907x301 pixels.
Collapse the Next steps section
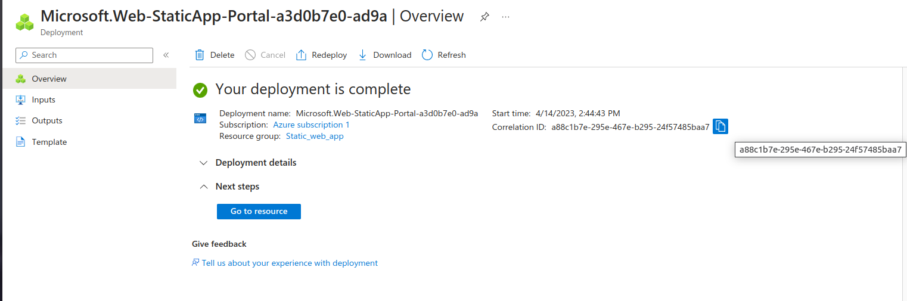tap(229, 187)
